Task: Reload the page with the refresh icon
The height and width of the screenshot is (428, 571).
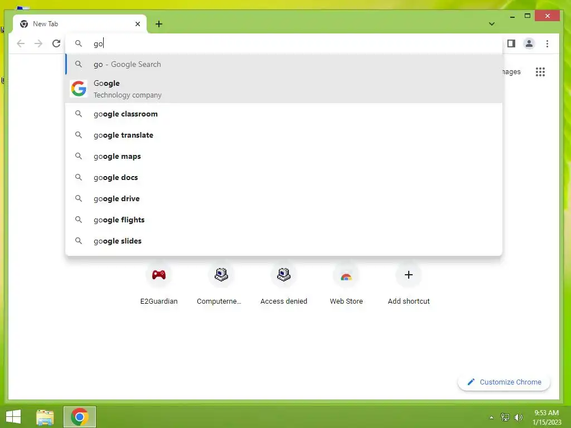Action: coord(56,43)
